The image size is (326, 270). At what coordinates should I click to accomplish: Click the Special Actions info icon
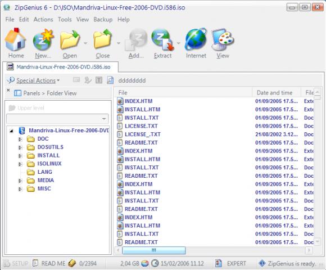pos(10,80)
